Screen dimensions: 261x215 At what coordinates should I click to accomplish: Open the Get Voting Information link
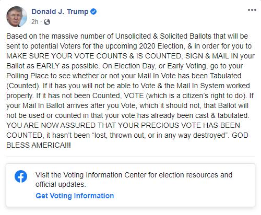pyautogui.click(x=75, y=196)
